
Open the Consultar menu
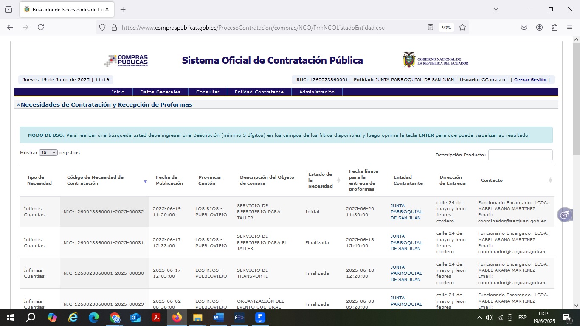point(208,92)
